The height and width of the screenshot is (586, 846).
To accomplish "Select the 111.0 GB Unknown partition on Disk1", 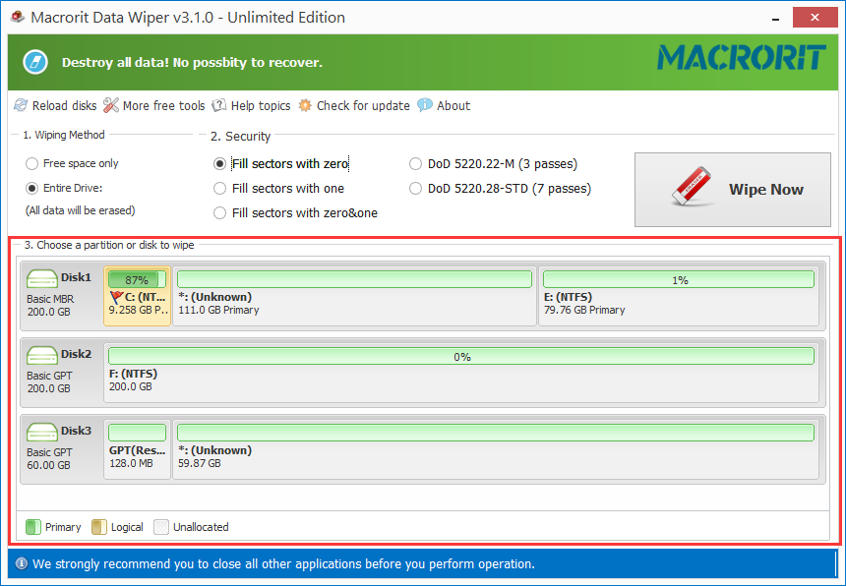I will 354,296.
